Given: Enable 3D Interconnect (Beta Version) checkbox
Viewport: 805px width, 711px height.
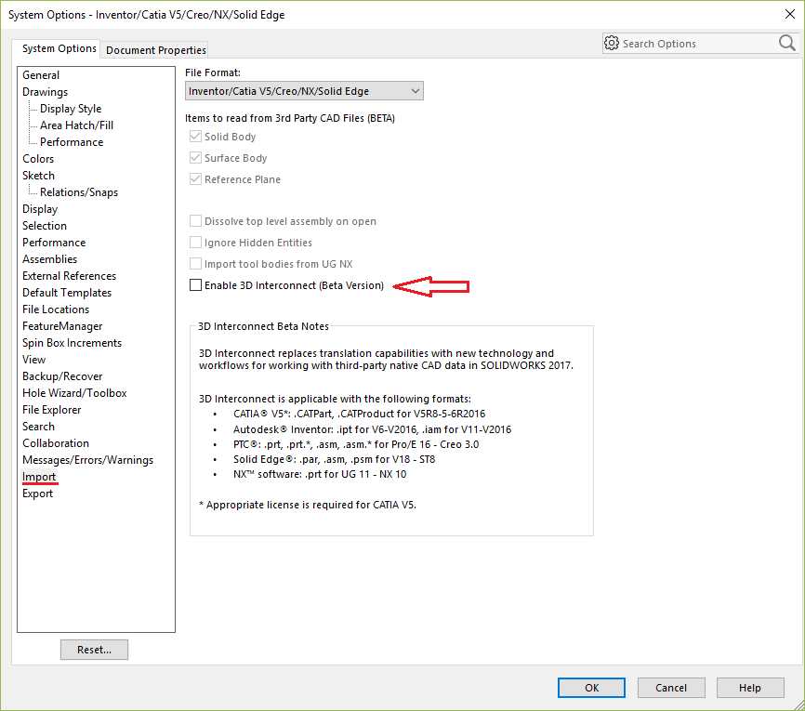Looking at the screenshot, I should [195, 285].
